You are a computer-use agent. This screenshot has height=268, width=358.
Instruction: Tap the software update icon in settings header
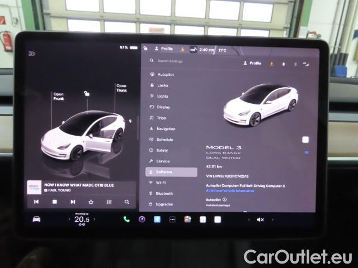click(271, 64)
